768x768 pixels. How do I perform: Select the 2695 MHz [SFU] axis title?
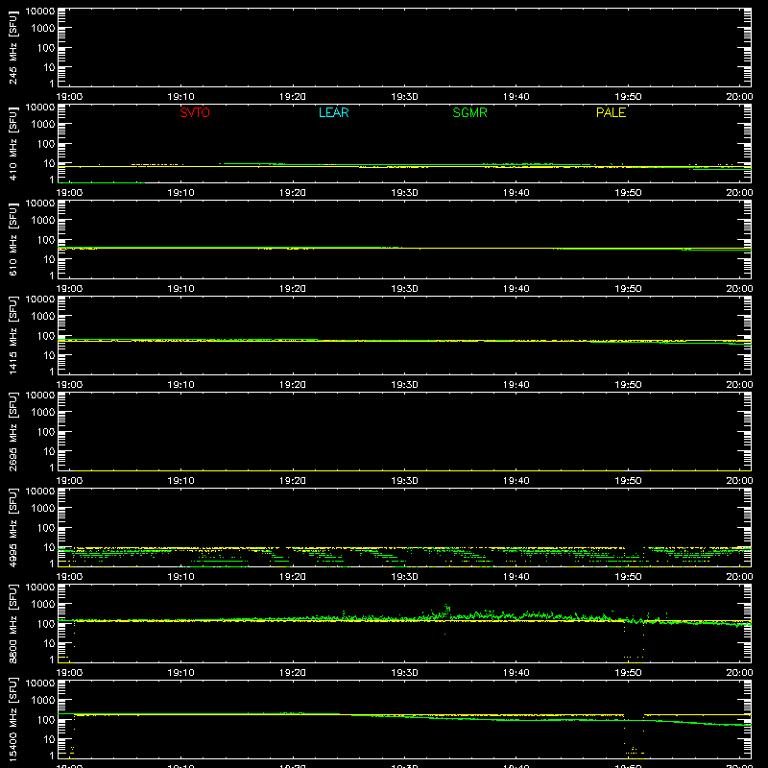13,431
